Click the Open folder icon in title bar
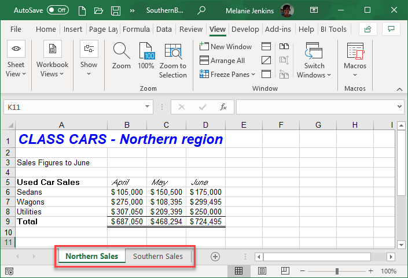The width and height of the screenshot is (408, 278). click(98, 10)
